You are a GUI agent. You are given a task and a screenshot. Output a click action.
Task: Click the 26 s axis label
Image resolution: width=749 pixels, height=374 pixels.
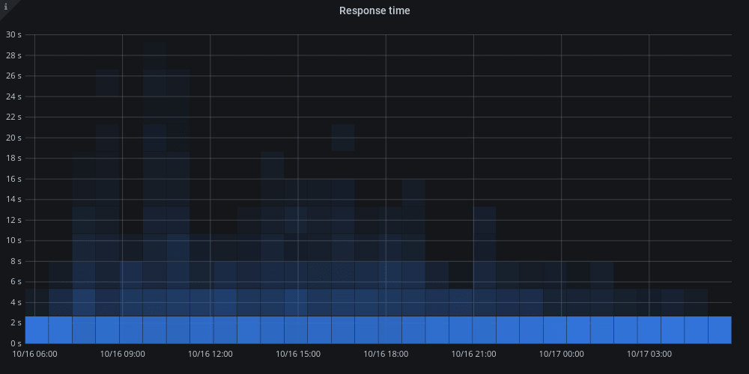pos(13,76)
